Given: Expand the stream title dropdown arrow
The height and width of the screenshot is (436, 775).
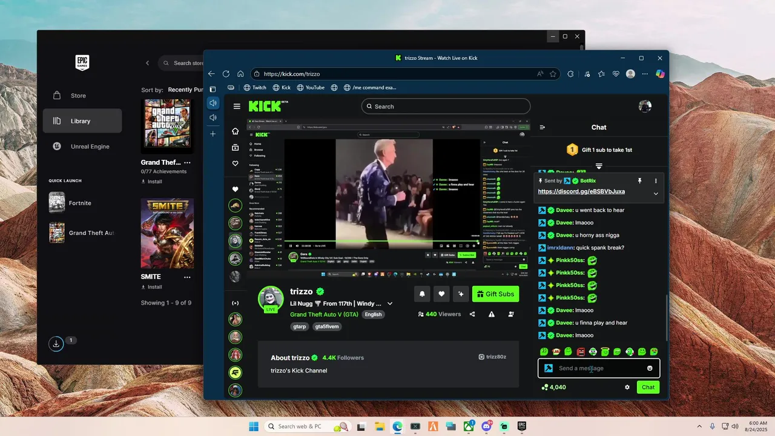Looking at the screenshot, I should pyautogui.click(x=390, y=303).
